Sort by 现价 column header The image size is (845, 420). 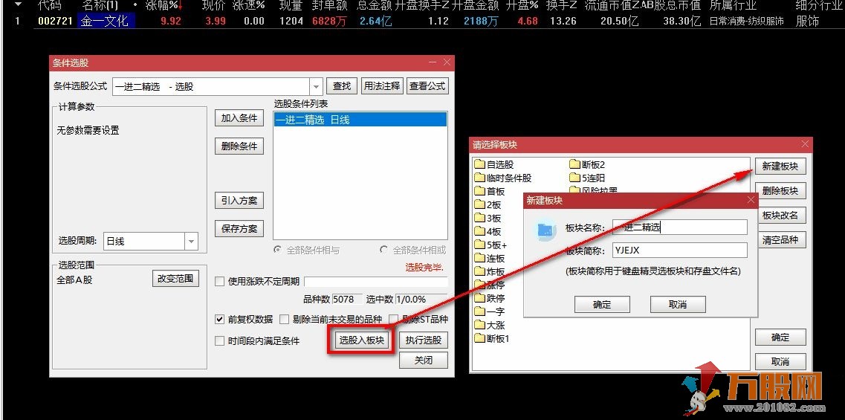(215, 5)
